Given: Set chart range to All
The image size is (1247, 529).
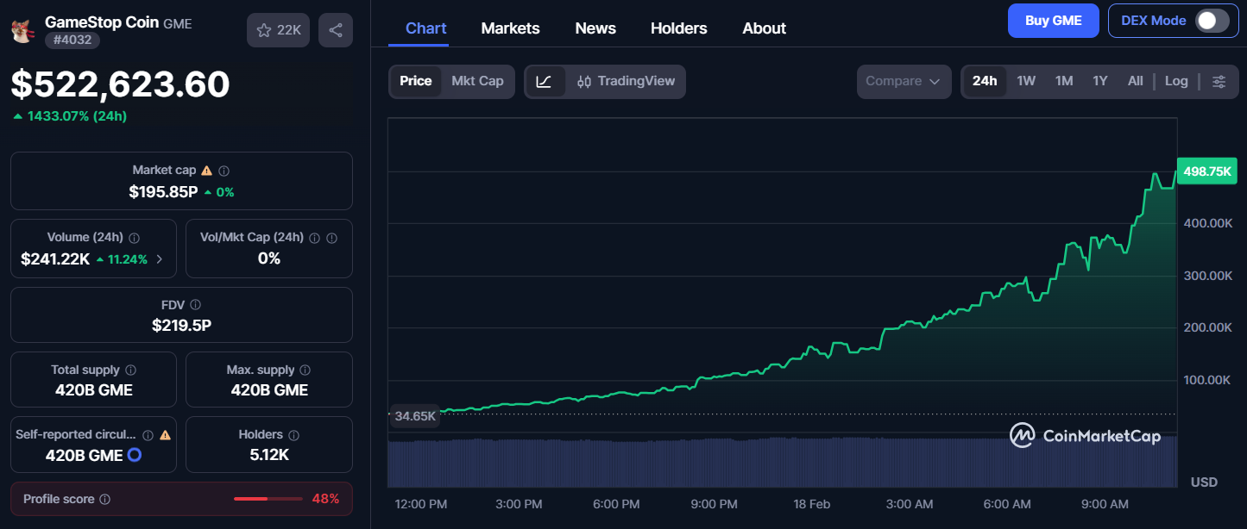Looking at the screenshot, I should (1136, 81).
